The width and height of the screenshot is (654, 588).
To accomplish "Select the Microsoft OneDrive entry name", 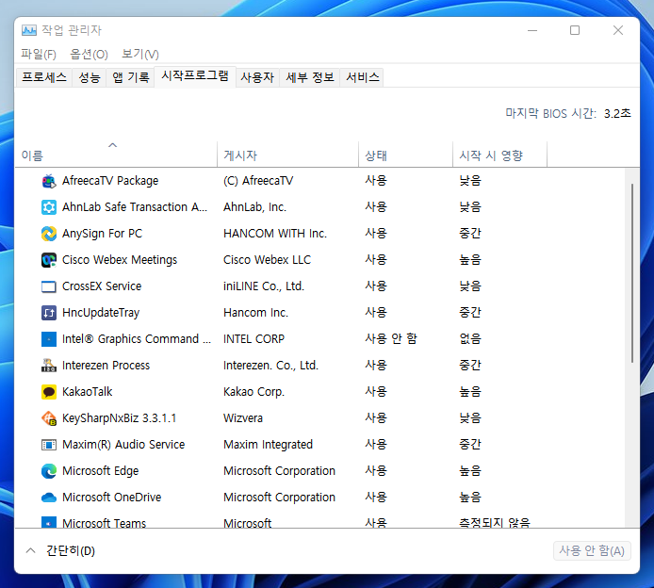I will [112, 498].
